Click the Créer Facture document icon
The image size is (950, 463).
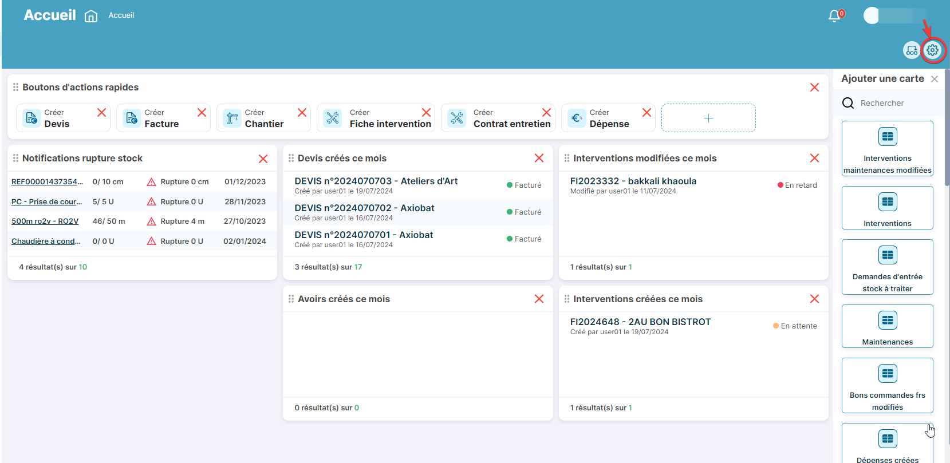click(132, 118)
